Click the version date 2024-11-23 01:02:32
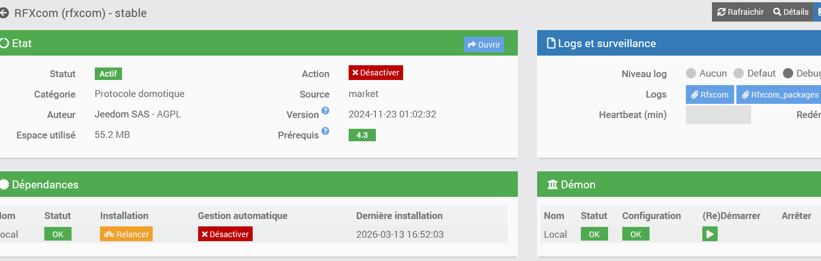The height and width of the screenshot is (261, 821). [x=392, y=114]
